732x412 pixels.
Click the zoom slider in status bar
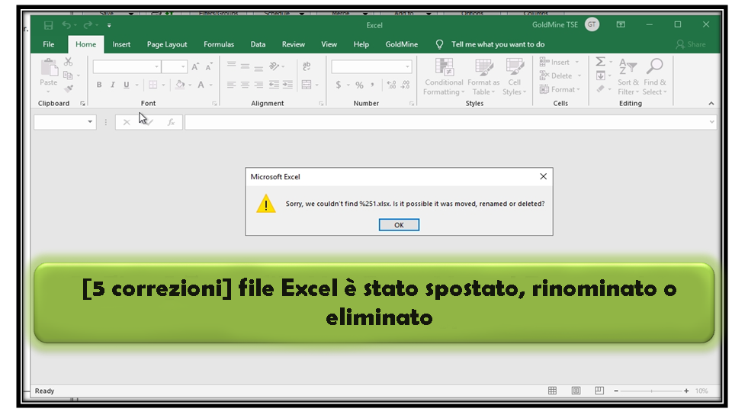tap(650, 391)
